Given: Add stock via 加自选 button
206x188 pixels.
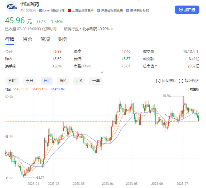Looking at the screenshot, I should pyautogui.click(x=187, y=10).
